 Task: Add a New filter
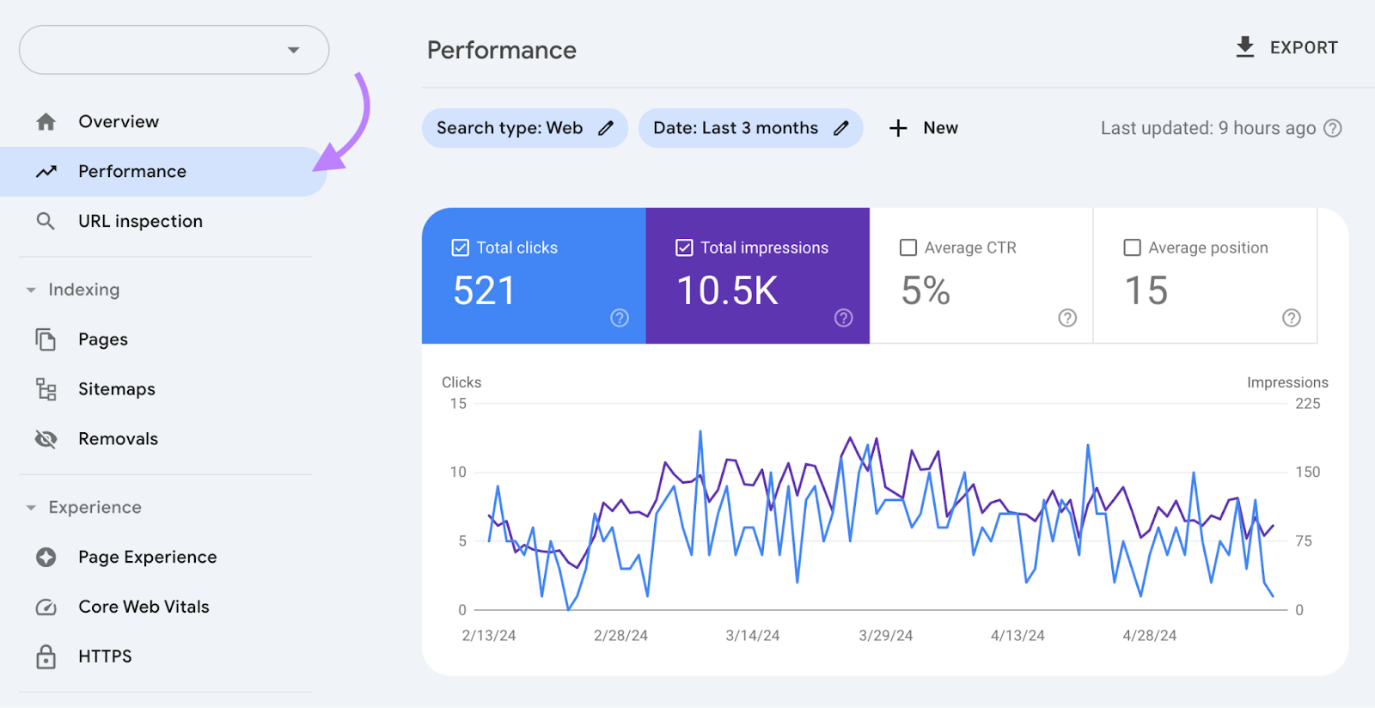click(924, 128)
